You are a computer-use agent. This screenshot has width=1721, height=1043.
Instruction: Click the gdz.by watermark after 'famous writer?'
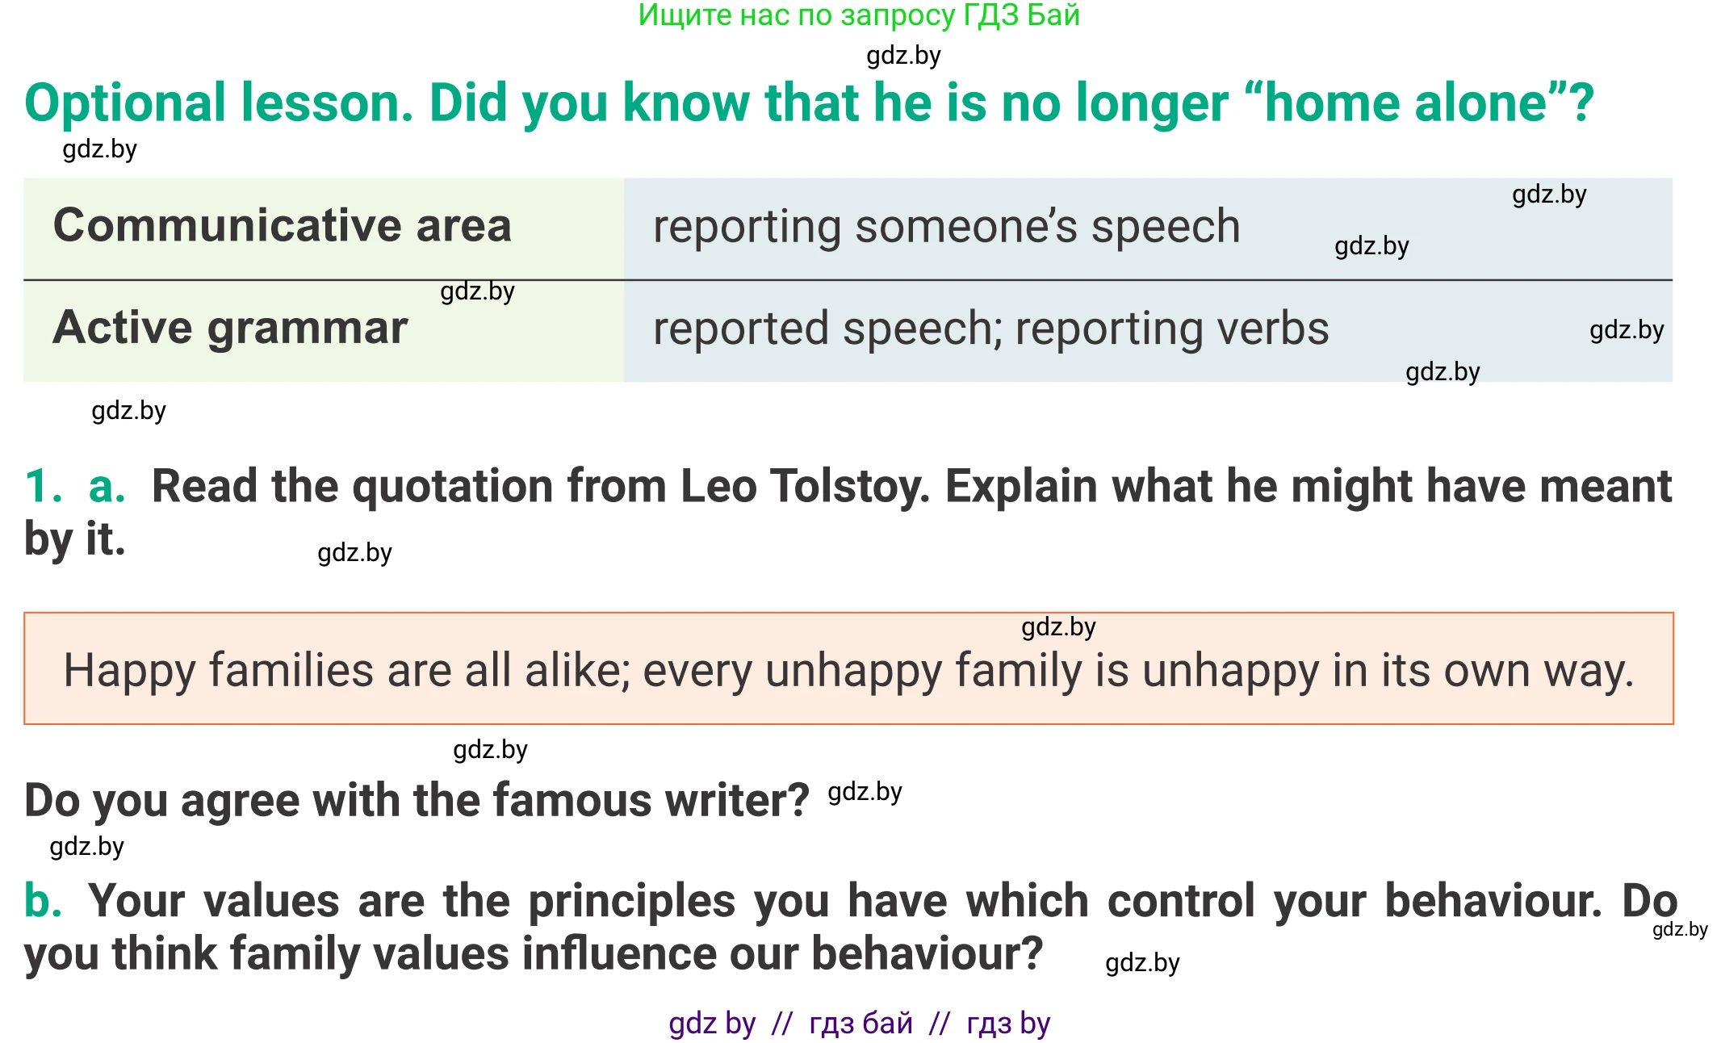pos(865,792)
